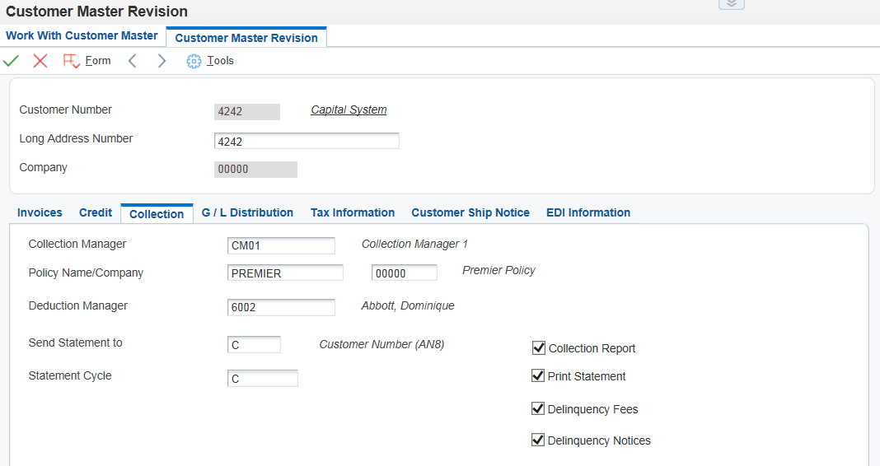This screenshot has height=466, width=880.
Task: Click the 'Send Statement to' label
Action: click(x=75, y=343)
